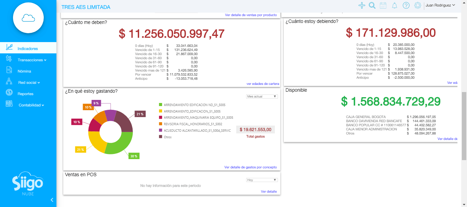Open the Hoy dropdown in Ventas en POS

[x=262, y=180]
